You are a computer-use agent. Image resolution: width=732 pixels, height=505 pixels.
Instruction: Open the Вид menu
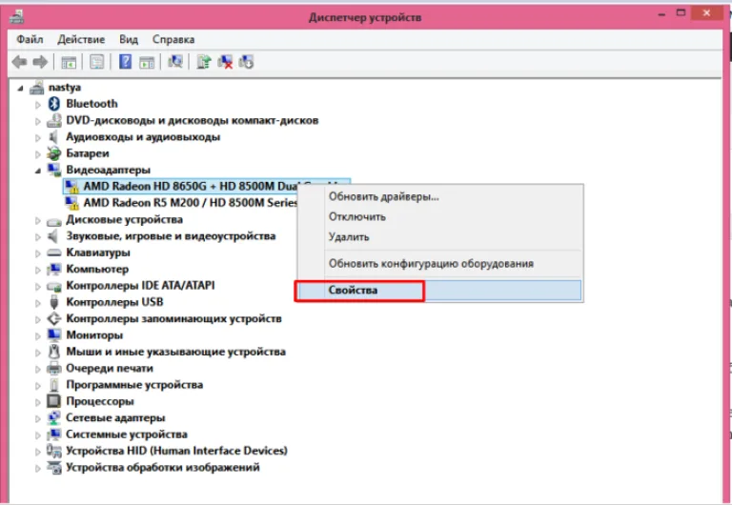pyautogui.click(x=129, y=40)
